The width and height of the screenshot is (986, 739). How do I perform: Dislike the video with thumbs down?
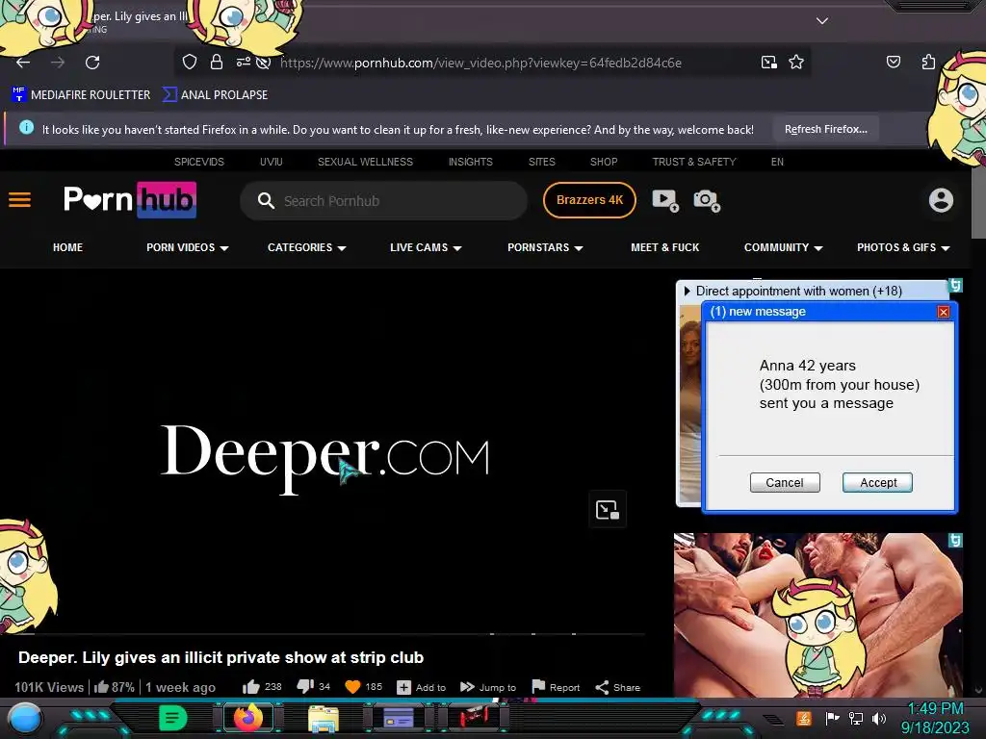[305, 687]
